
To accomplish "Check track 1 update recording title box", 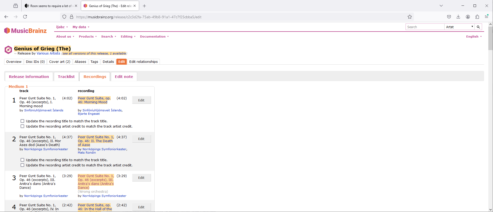I will [22, 121].
